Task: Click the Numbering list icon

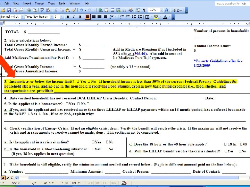Action: 122,17
